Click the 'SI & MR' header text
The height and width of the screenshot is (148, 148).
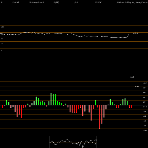16,2
